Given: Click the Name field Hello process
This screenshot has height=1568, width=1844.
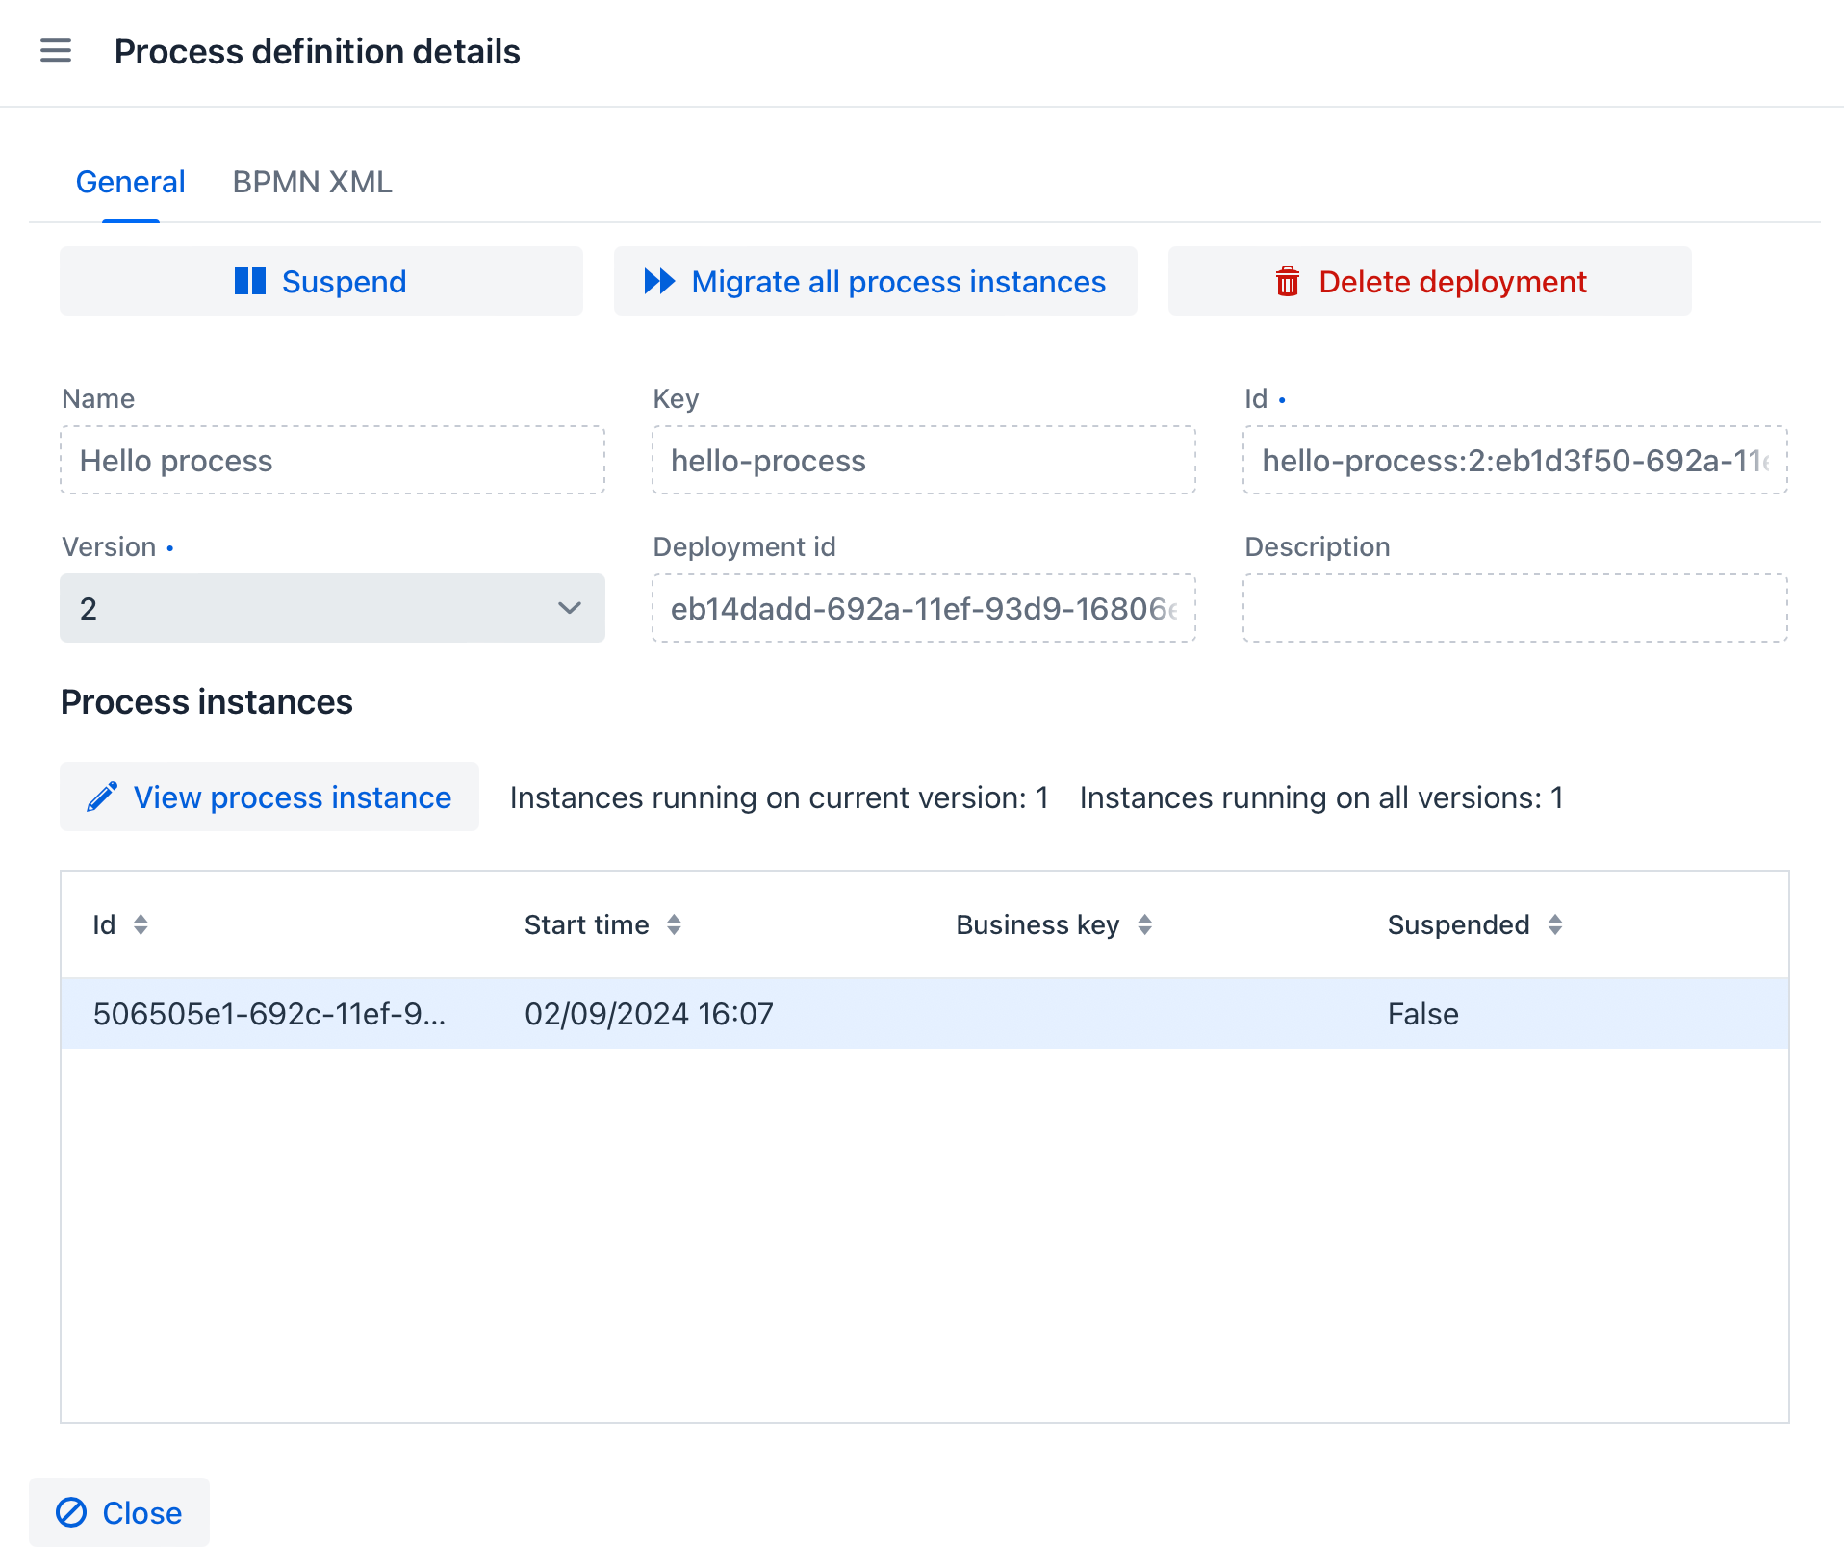Looking at the screenshot, I should 332,461.
